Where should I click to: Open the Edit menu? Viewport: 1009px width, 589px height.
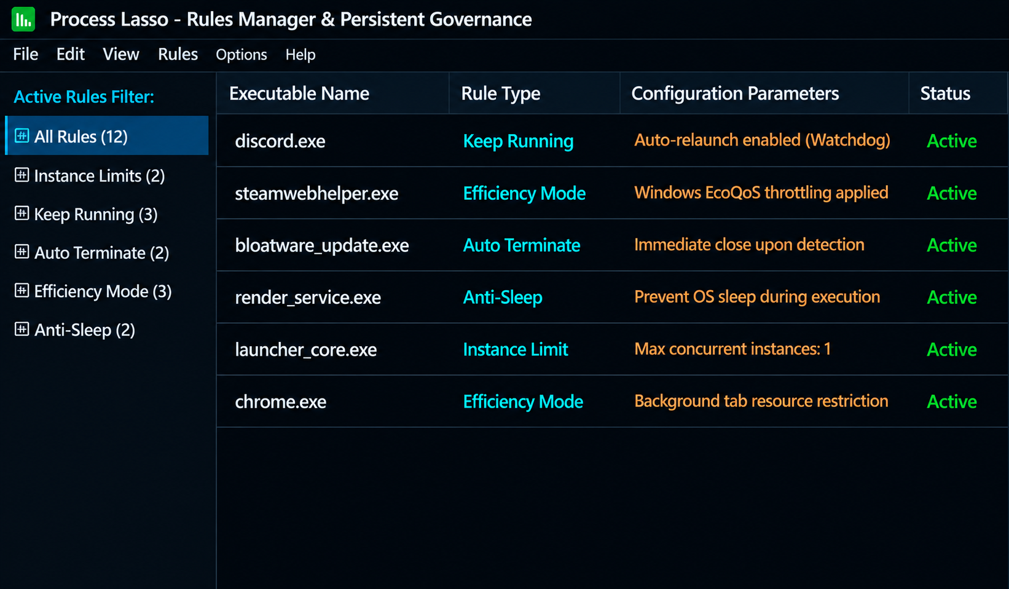click(x=71, y=54)
